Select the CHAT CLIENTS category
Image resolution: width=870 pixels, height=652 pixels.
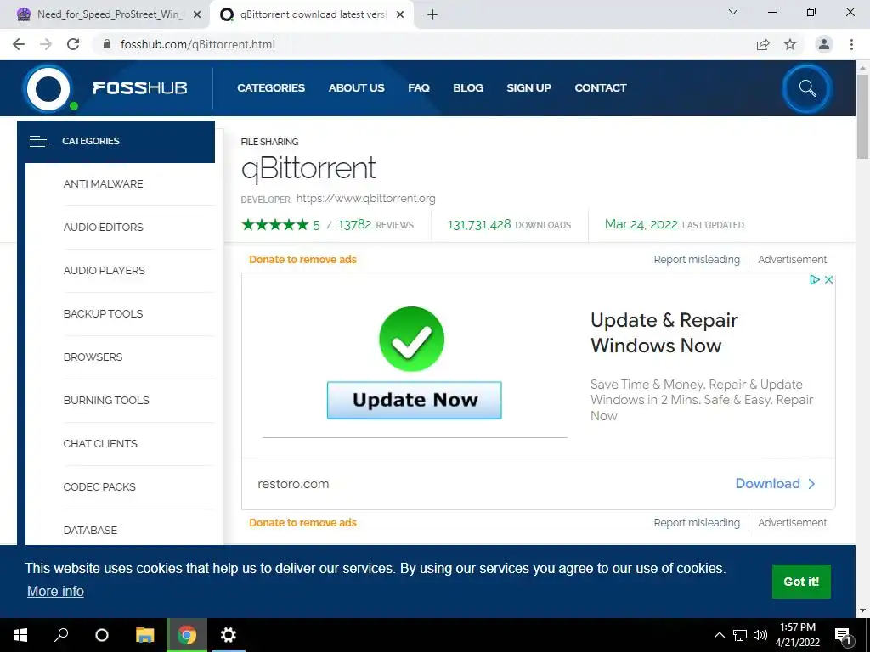coord(100,443)
